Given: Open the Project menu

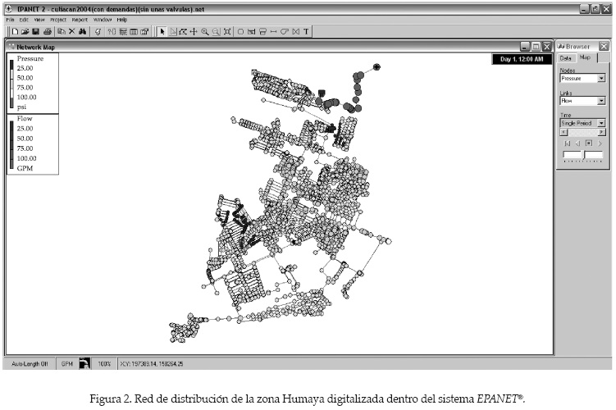Looking at the screenshot, I should point(57,19).
